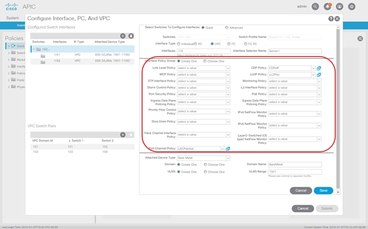Add a VPC switch pair with plus icon
368x229 pixels.
tap(123, 135)
